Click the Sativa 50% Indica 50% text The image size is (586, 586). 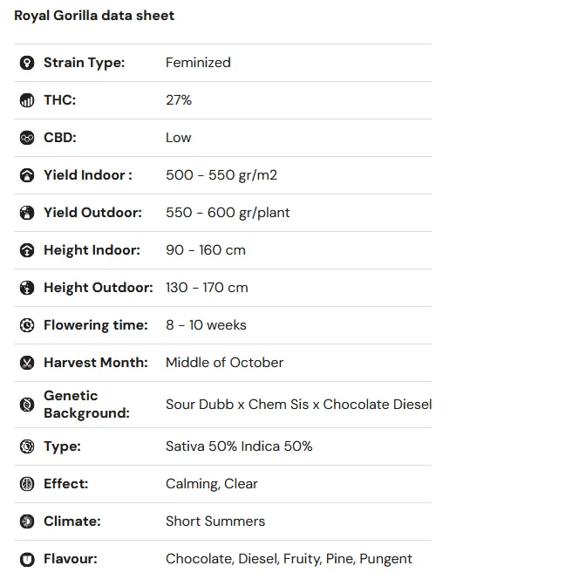click(239, 446)
